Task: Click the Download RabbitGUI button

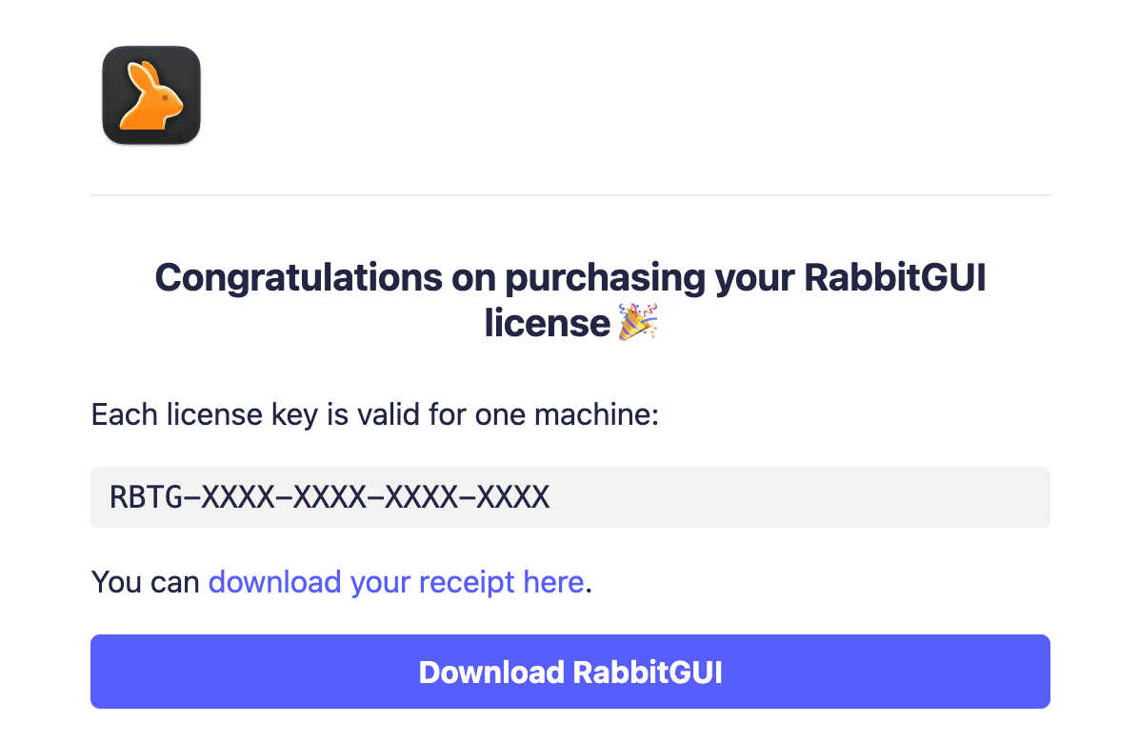Action: (569, 672)
